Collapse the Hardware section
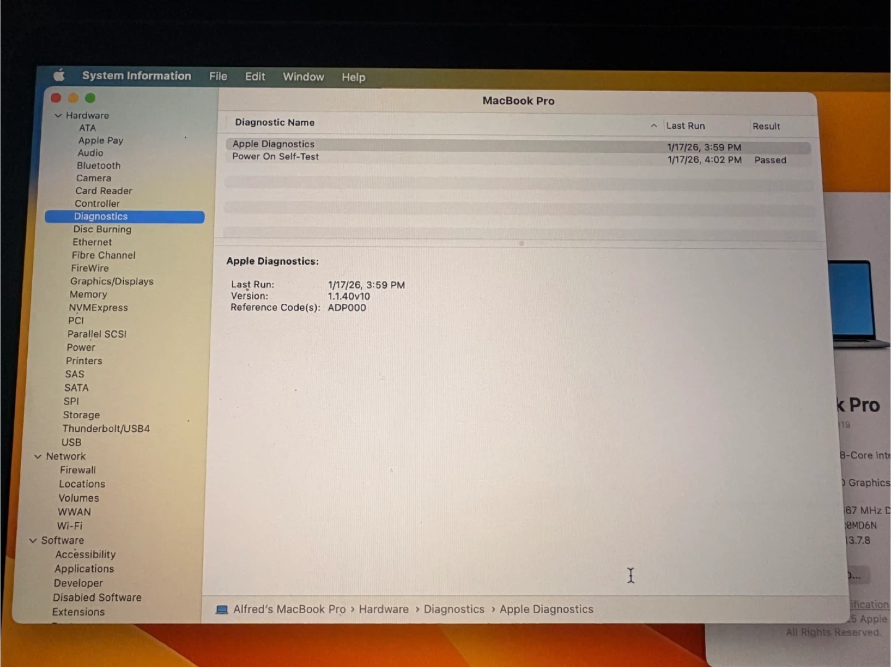This screenshot has width=891, height=667. (58, 116)
